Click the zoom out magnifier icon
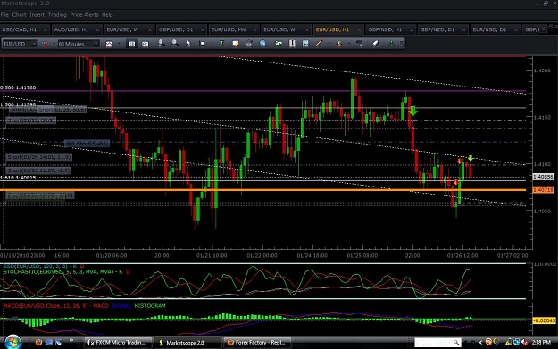 175,44
